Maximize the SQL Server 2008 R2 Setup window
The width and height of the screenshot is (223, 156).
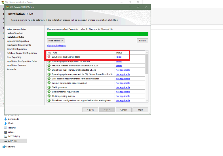138,7
